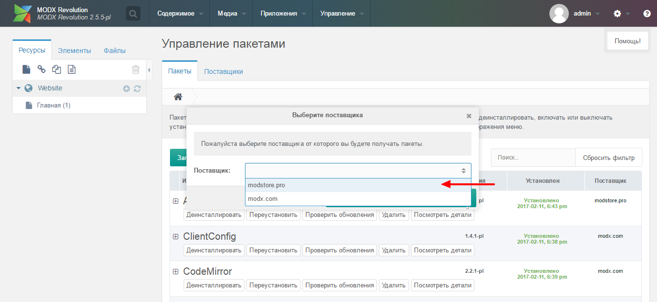Remove the CodeMirror package
657x302 pixels.
(x=394, y=285)
